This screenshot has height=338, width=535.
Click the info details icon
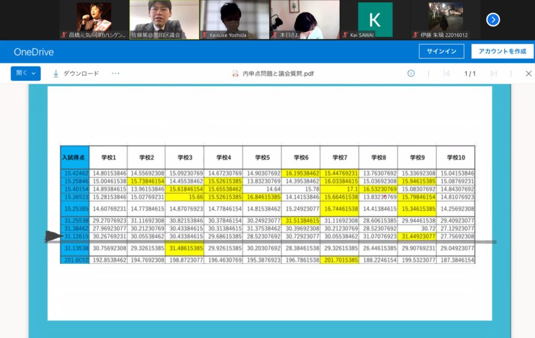[411, 74]
